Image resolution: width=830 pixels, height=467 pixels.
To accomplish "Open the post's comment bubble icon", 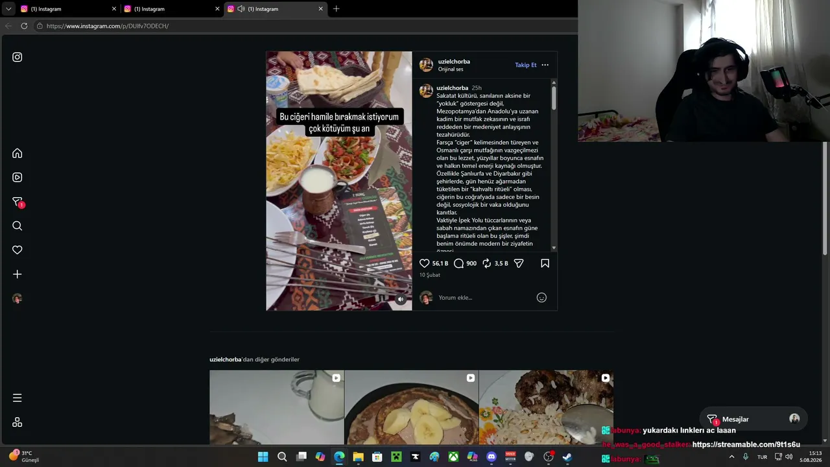I will (459, 263).
